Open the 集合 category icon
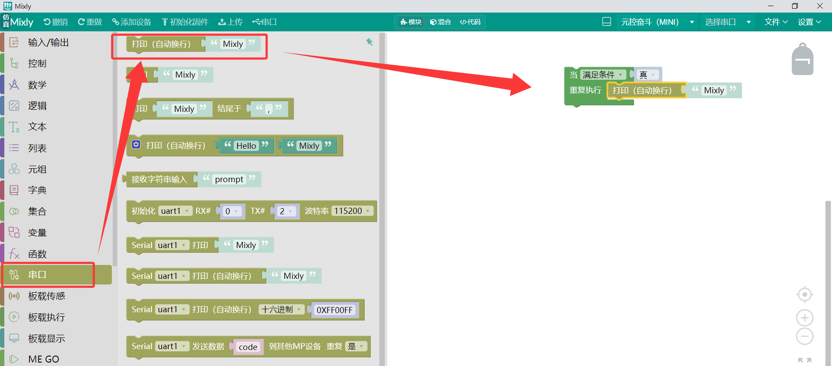This screenshot has width=832, height=366. click(14, 211)
